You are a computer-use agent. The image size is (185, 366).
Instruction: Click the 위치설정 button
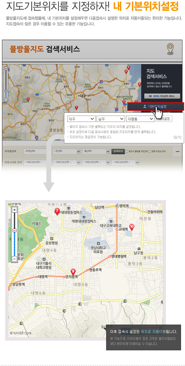pos(164,119)
